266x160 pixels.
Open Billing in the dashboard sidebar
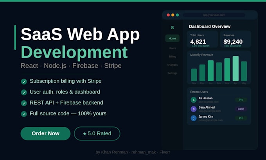coord(173,56)
